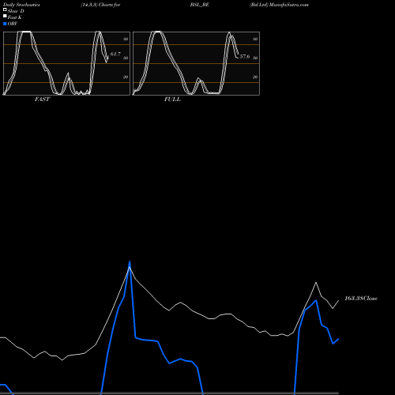Click the 61.7 value on FAST chart
Viewport: 395px width, 395px height.
(115, 54)
